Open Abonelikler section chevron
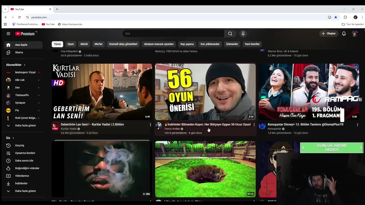Image resolution: width=365 pixels, height=205 pixels. (x=25, y=65)
